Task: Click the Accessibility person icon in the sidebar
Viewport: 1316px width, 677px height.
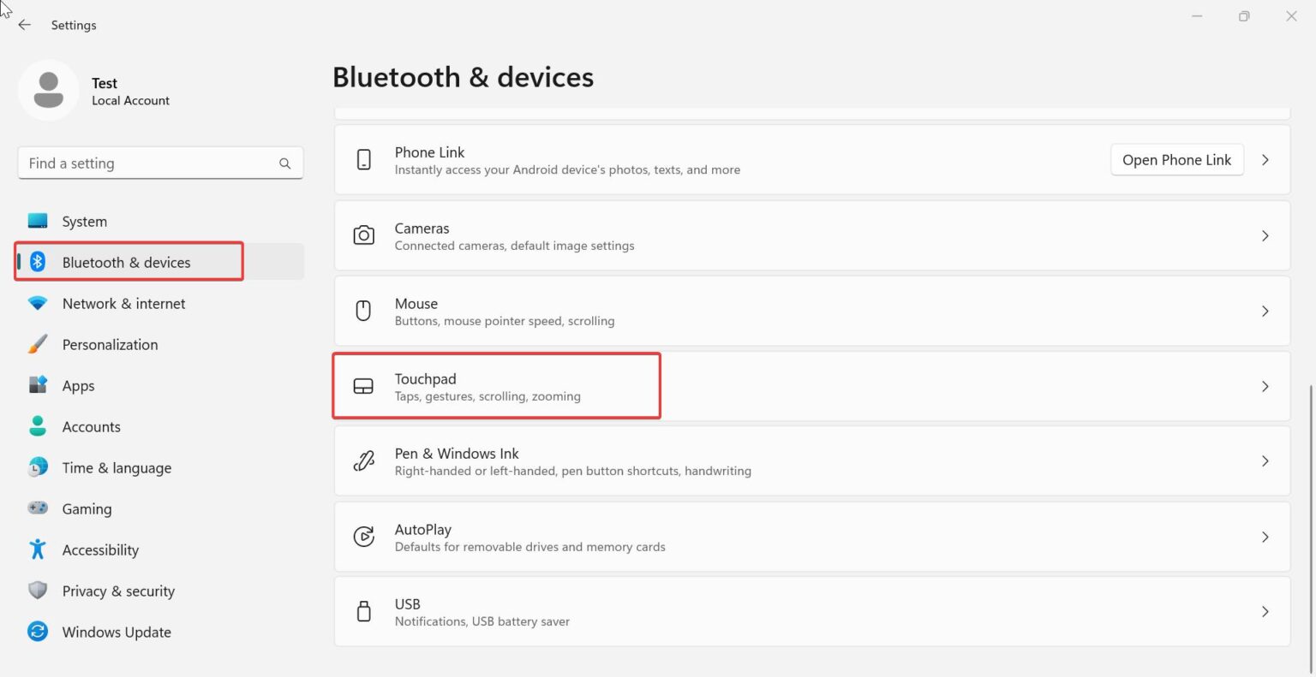Action: [38, 549]
